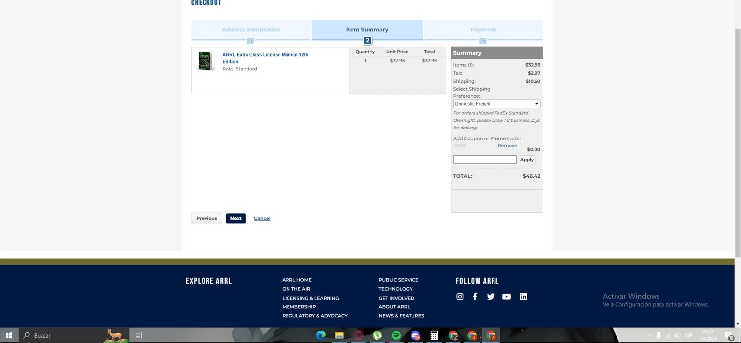Click the microphone tray icon
Screen dimensions: 741x343
pyautogui.click(x=659, y=335)
